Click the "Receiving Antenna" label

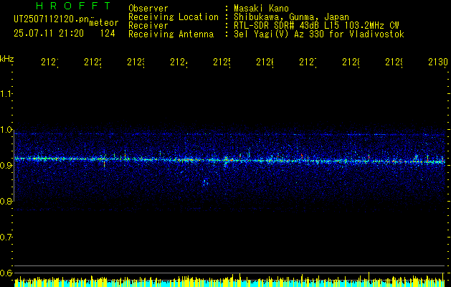tap(171, 34)
